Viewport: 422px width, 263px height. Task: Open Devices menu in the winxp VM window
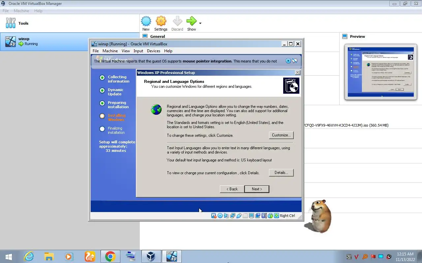(154, 51)
